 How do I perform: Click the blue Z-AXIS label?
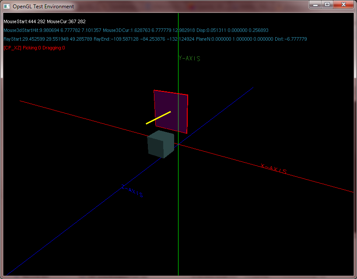point(132,192)
